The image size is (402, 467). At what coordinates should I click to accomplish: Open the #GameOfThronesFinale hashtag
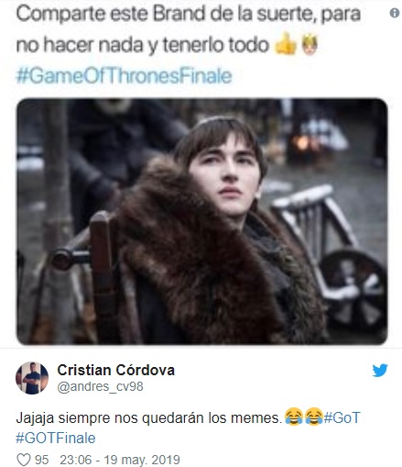[x=124, y=76]
